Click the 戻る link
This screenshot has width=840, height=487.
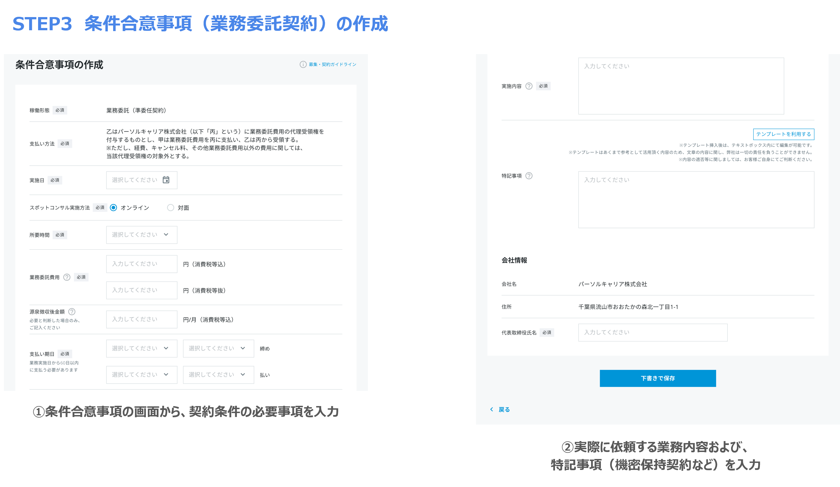pyautogui.click(x=504, y=409)
